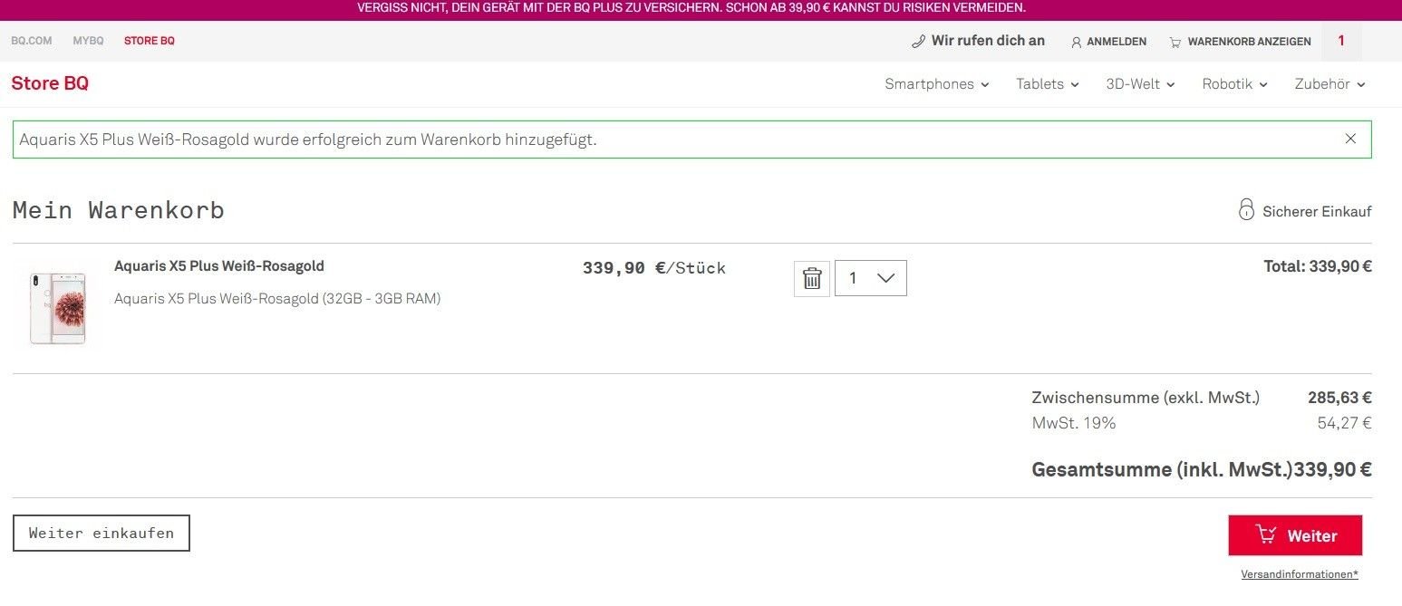
Task: Go to BQ.COM in the top bar
Action: (32, 41)
